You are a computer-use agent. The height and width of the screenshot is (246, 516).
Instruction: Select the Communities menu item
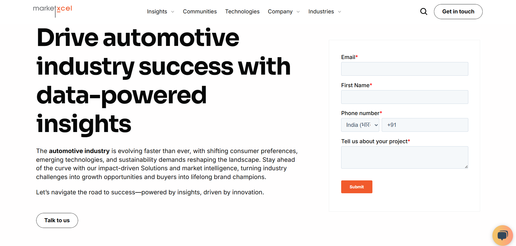click(200, 11)
